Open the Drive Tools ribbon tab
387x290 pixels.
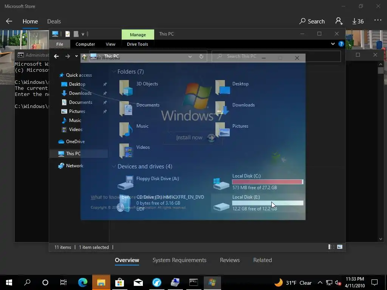tap(138, 44)
